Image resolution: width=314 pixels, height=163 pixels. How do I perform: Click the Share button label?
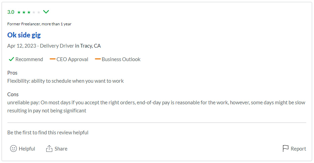point(61,148)
